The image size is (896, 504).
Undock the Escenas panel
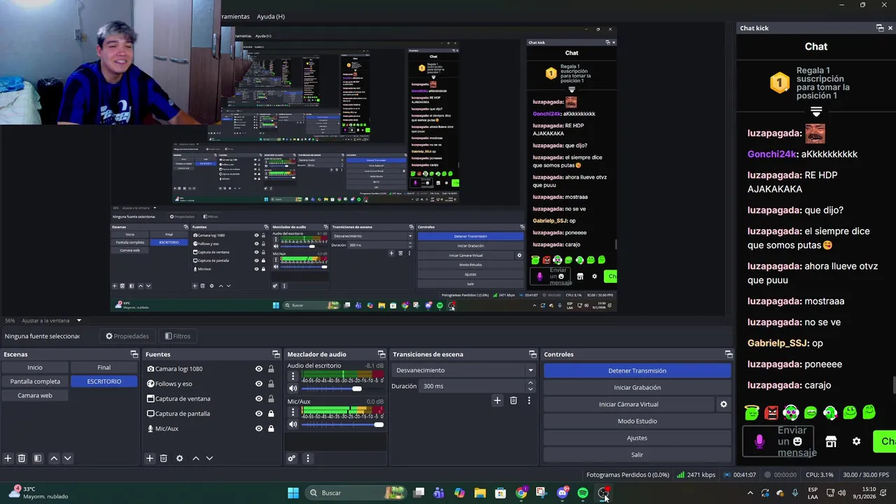coord(134,354)
